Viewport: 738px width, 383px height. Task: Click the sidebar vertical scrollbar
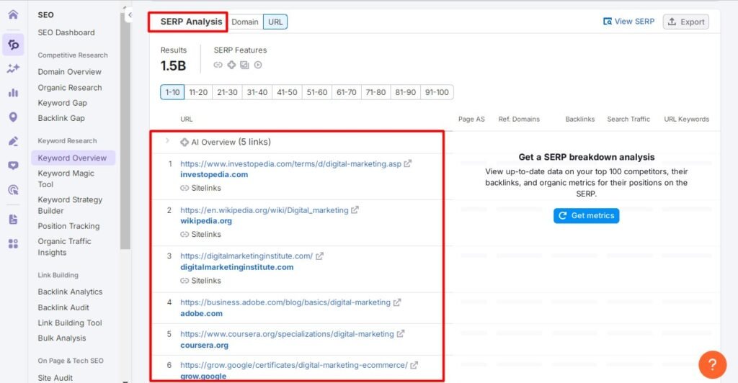125,132
